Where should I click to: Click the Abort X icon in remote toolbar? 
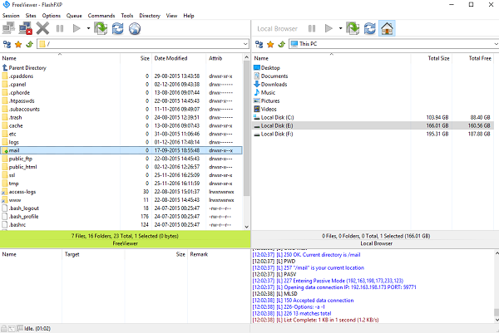click(x=42, y=28)
